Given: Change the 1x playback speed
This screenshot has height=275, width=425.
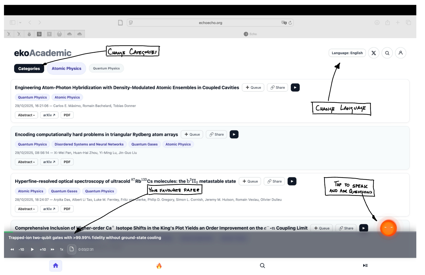Looking at the screenshot, I should coord(61,250).
